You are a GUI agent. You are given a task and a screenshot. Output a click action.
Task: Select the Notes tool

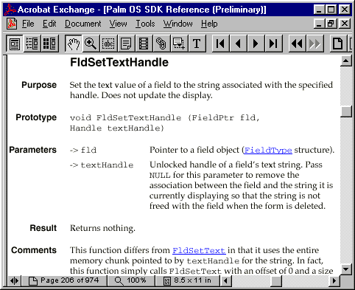tap(126, 44)
